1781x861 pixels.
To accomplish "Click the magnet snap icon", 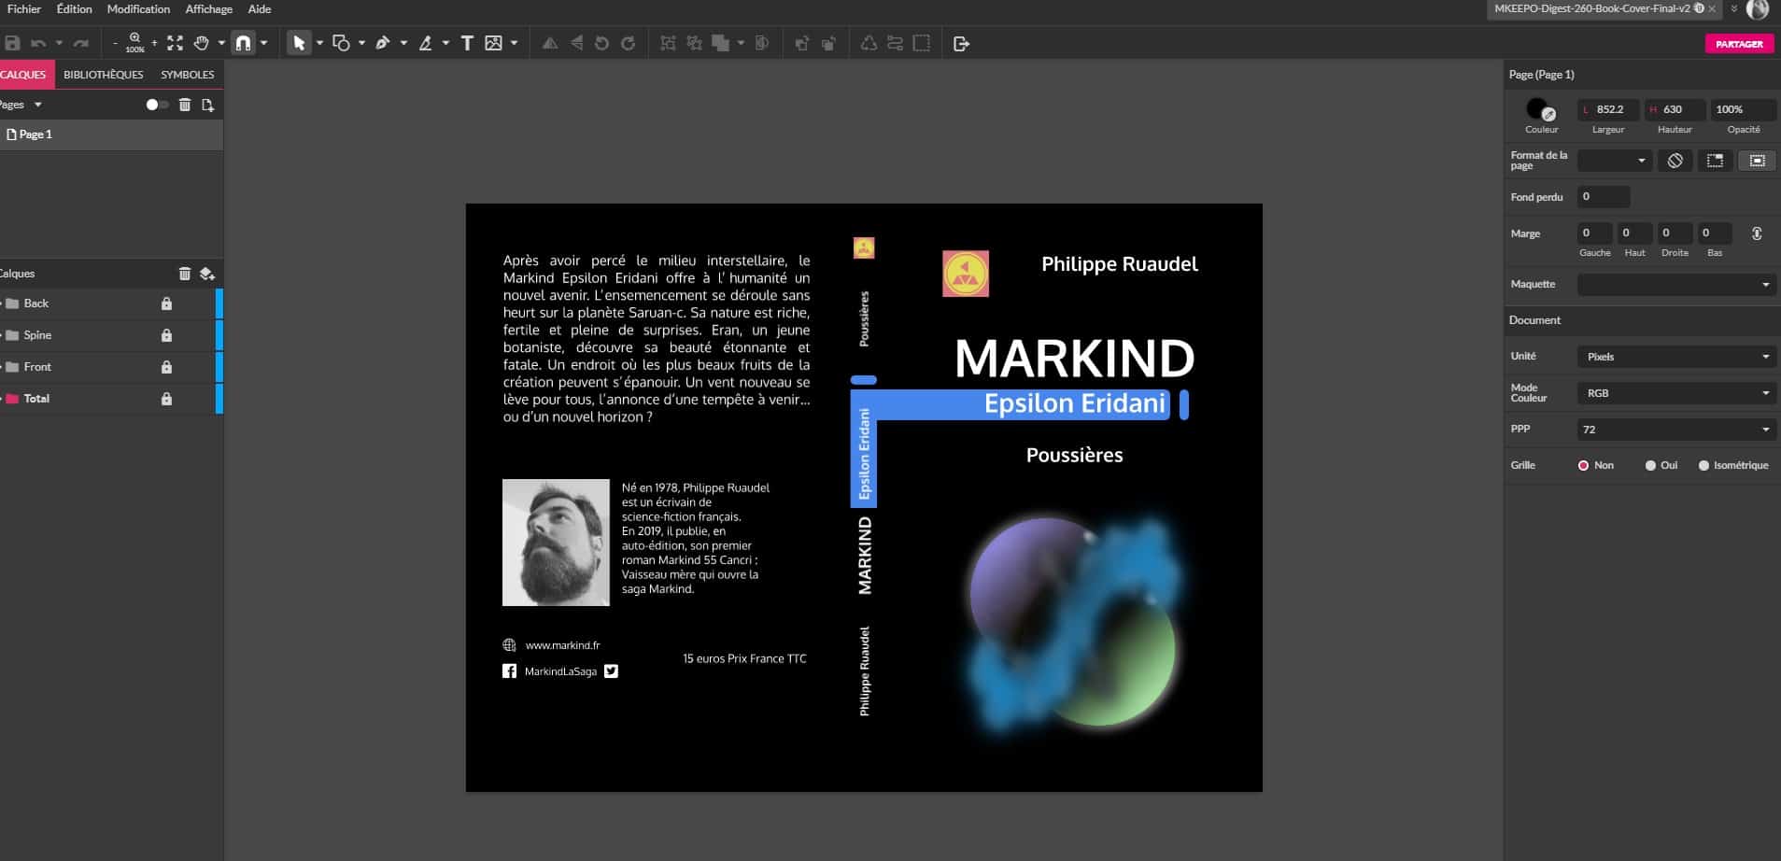I will click(x=243, y=43).
